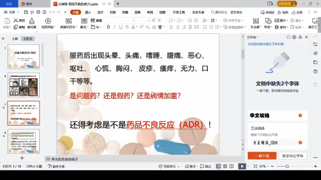Select slide 4 thumbnail
The image size is (321, 180).
pyautogui.click(x=24, y=141)
